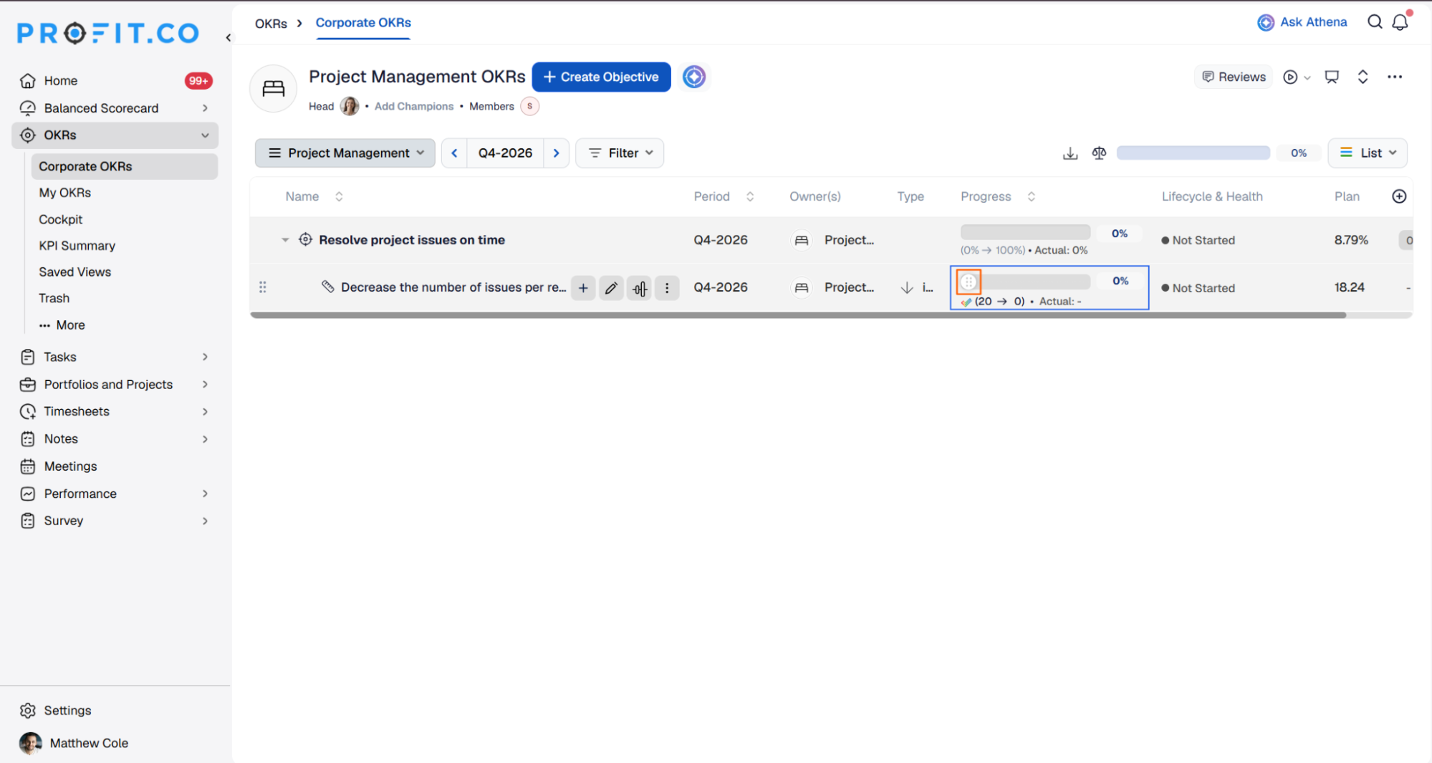This screenshot has height=763, width=1432.
Task: Collapse Resolve project issues objective
Action: tap(285, 240)
